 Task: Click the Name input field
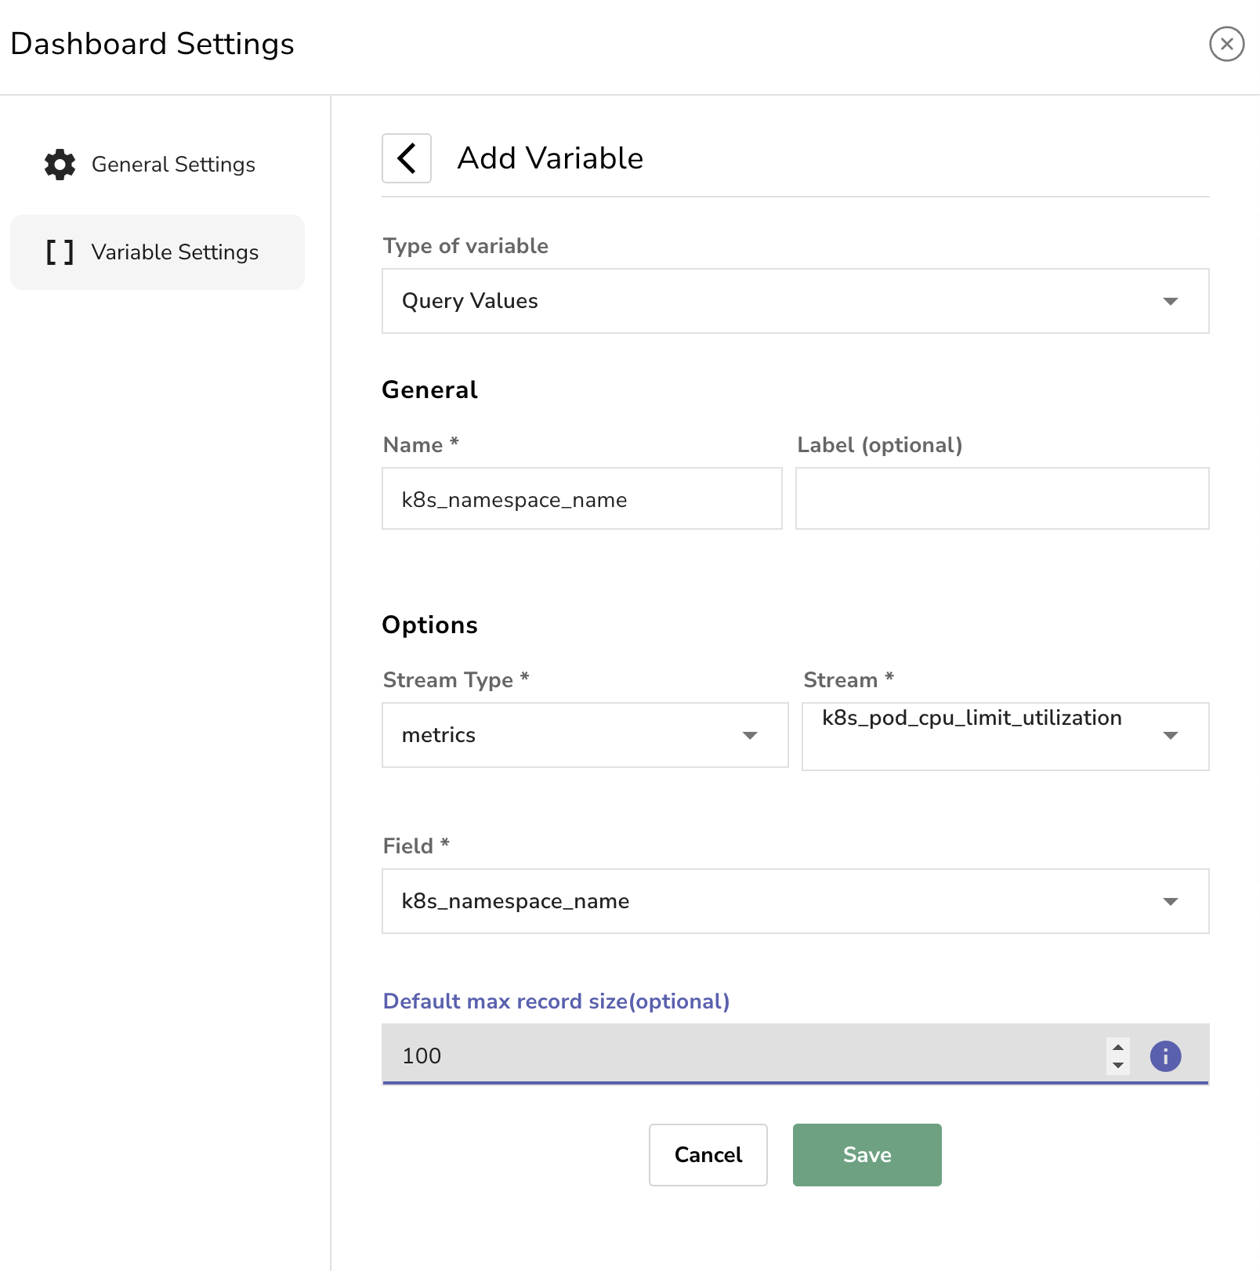coord(581,498)
